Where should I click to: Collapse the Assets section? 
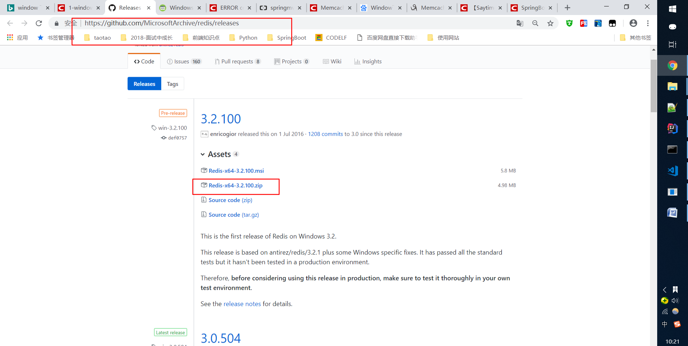(x=220, y=154)
